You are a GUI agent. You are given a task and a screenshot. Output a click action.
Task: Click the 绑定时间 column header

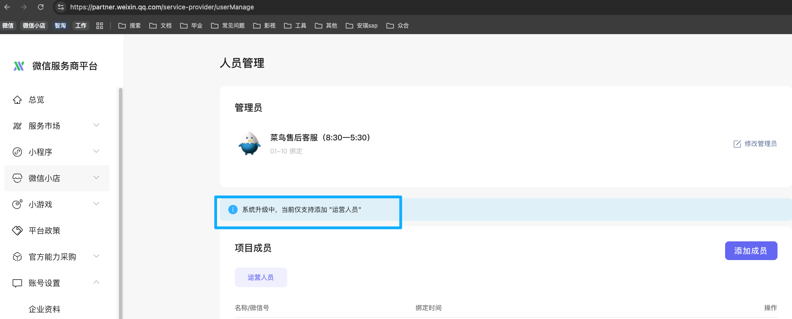pos(429,308)
